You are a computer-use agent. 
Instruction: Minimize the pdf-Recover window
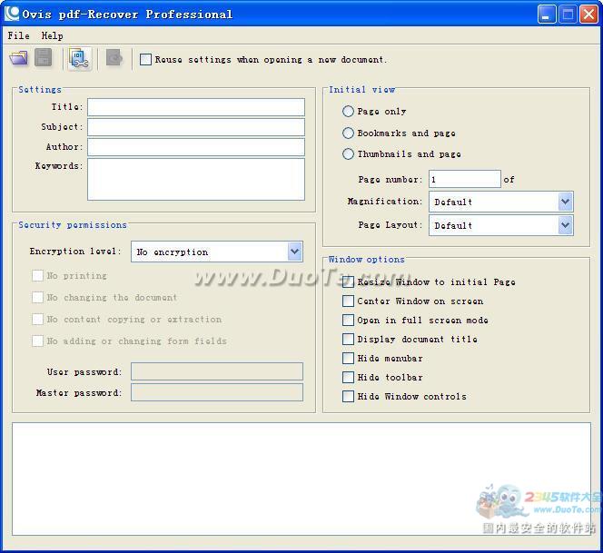547,15
